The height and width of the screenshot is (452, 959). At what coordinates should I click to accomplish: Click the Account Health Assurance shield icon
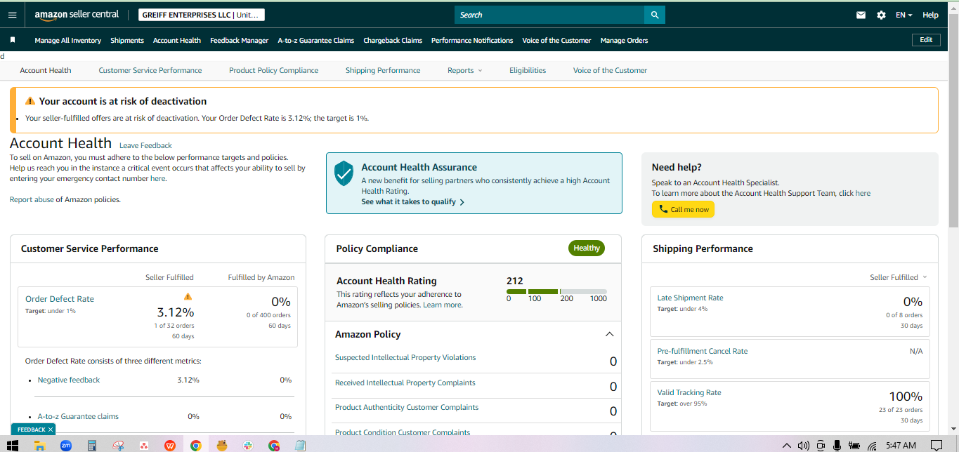(x=344, y=173)
